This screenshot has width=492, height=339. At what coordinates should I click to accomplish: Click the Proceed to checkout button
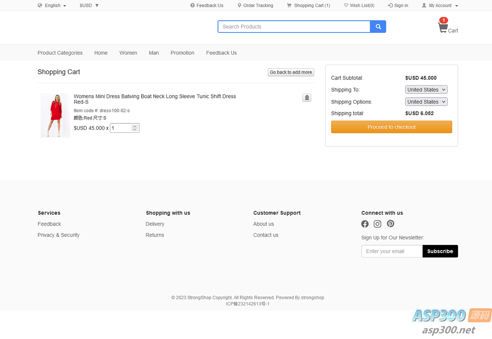pos(392,127)
